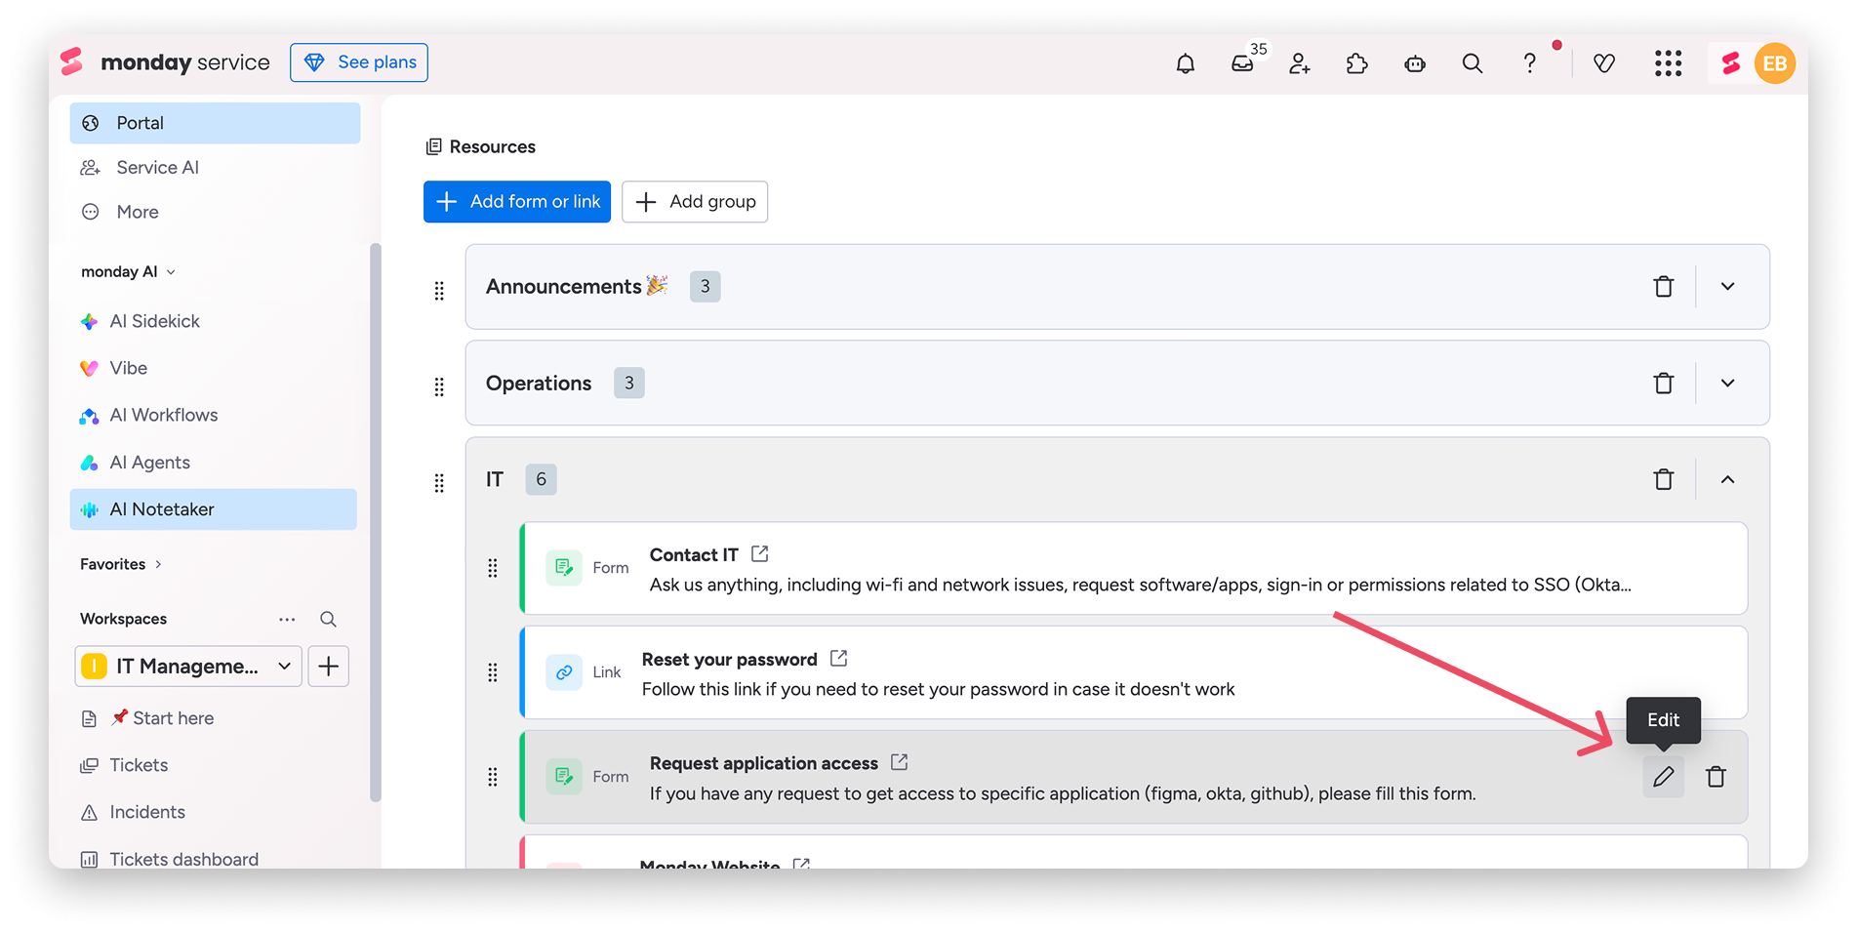Open the help question mark
1857x932 pixels.
pos(1530,63)
